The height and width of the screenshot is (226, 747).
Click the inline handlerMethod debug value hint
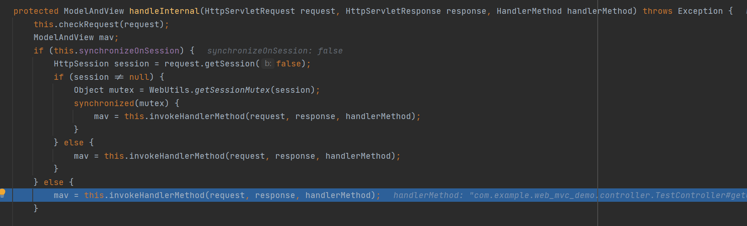[570, 195]
